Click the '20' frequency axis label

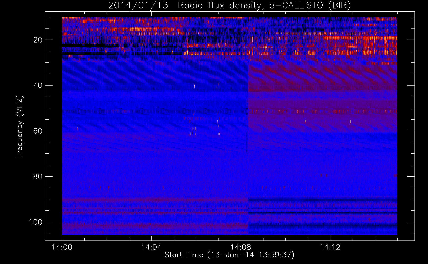click(38, 40)
